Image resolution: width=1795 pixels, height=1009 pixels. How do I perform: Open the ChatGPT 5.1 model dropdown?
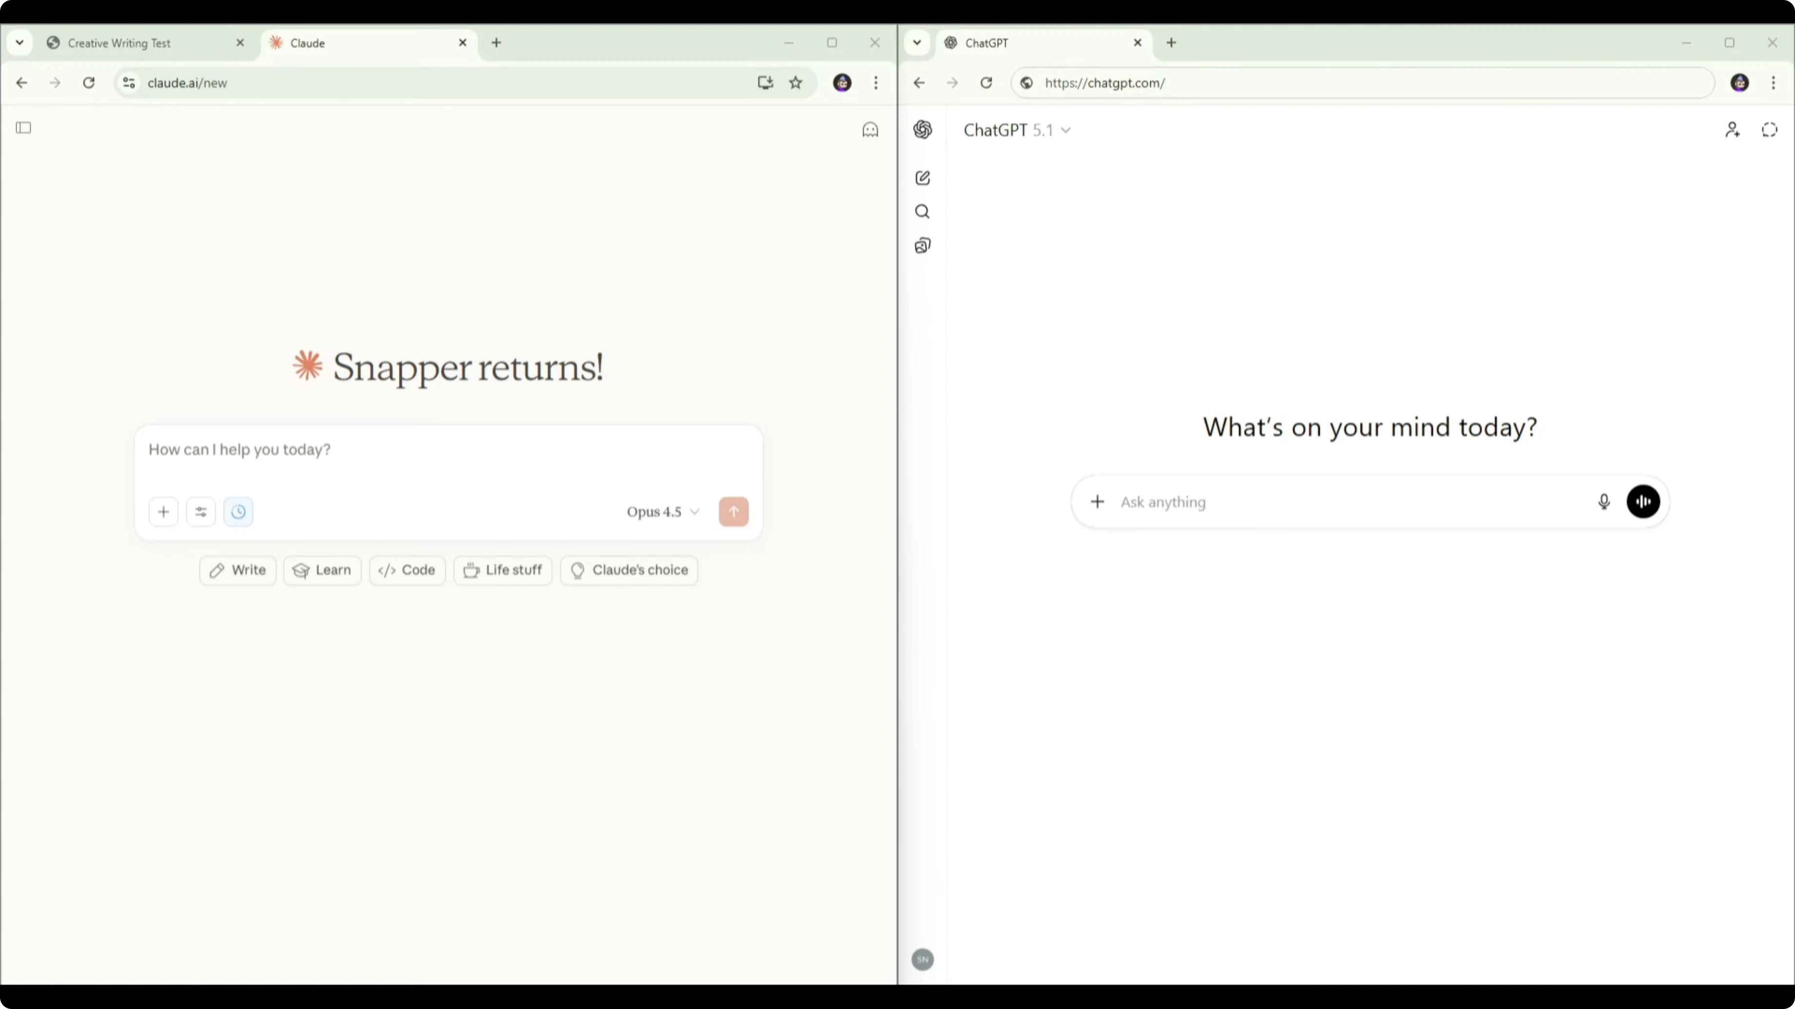1017,130
